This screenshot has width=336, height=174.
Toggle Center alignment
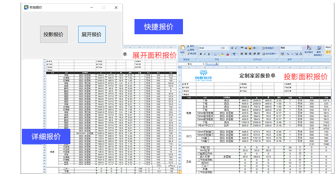coord(246,54)
